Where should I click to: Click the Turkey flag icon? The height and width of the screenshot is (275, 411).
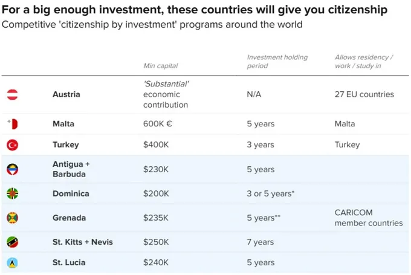(12, 145)
